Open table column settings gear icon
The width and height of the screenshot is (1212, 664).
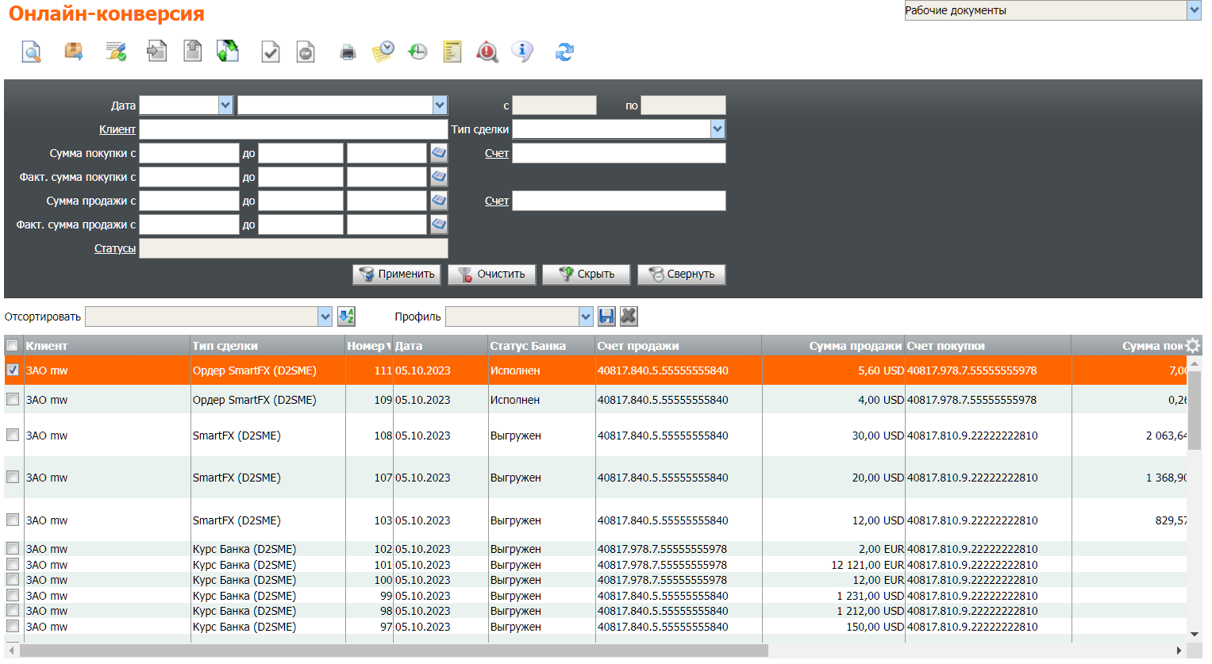[x=1192, y=345]
